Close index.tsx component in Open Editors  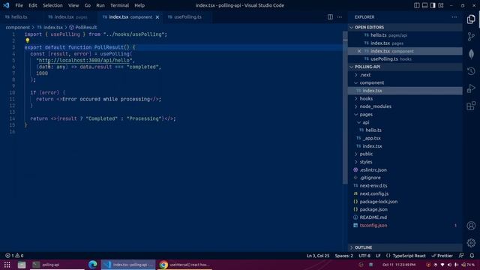359,51
